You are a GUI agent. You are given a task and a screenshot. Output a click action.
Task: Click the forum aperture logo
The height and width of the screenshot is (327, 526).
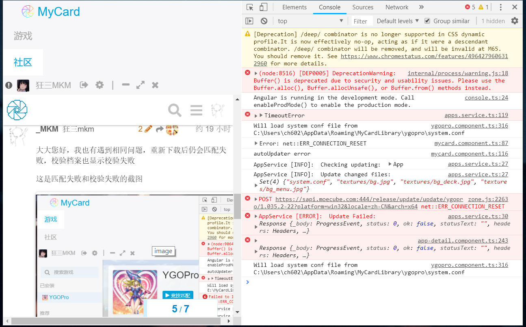click(17, 110)
